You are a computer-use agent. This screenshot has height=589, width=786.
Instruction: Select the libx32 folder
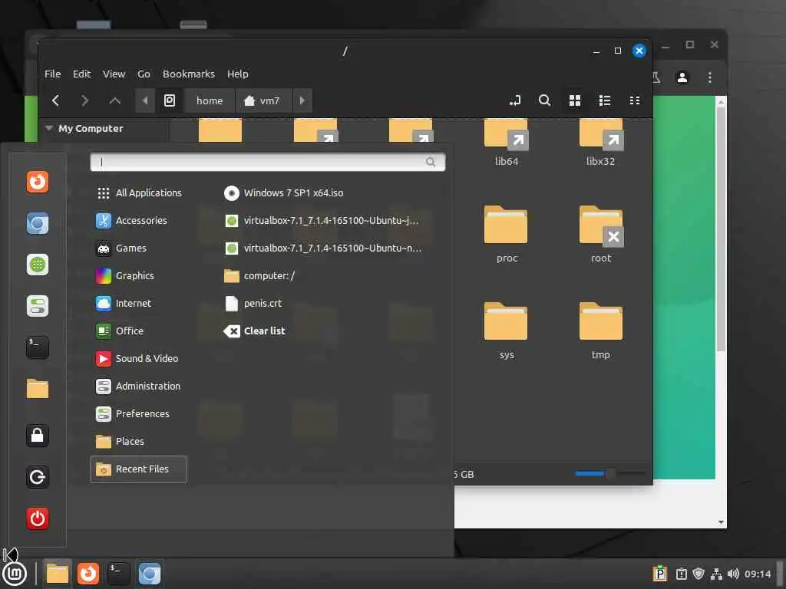601,142
